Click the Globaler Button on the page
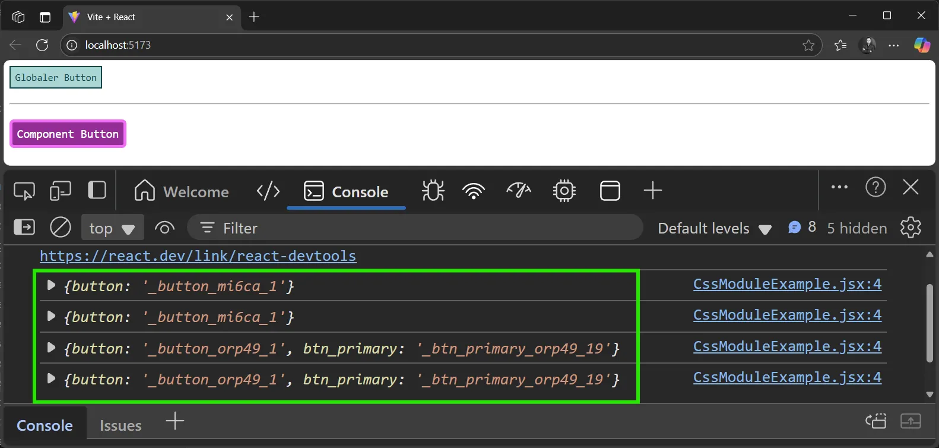This screenshot has width=939, height=448. point(56,77)
